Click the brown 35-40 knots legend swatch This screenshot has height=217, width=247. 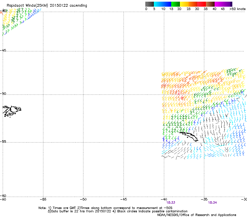[210, 4]
